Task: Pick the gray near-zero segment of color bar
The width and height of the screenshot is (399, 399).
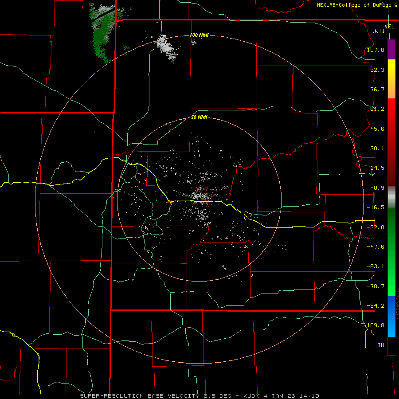Action: (391, 197)
